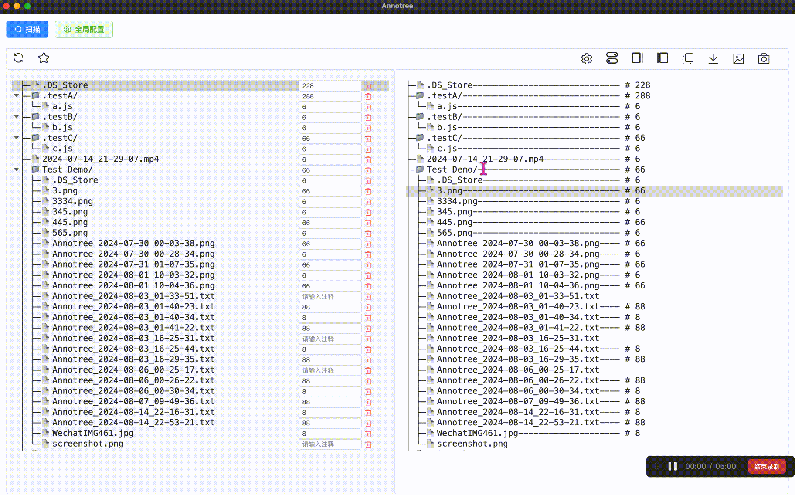Image resolution: width=795 pixels, height=495 pixels.
Task: Click annotation field for top .DS_Store
Action: point(330,86)
